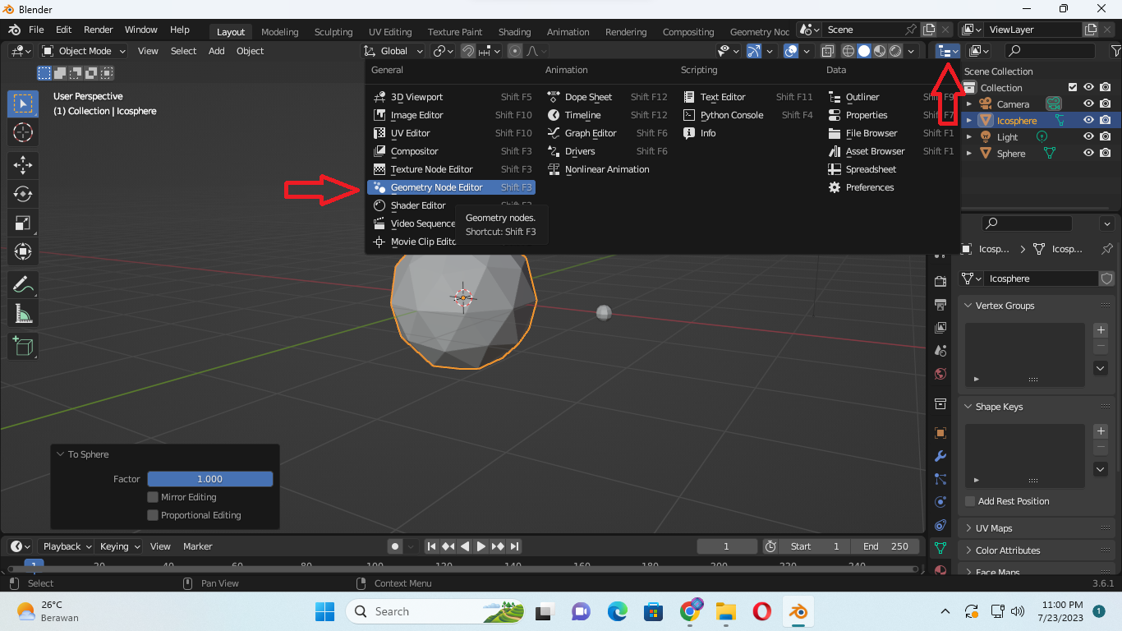
Task: Open the Object properties tab
Action: [940, 433]
